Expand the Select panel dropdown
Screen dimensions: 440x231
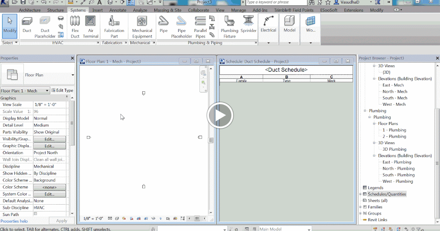click(10, 43)
